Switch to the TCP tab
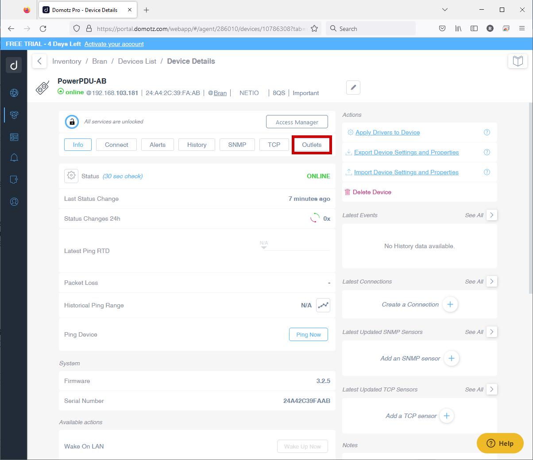The height and width of the screenshot is (460, 533). 274,145
